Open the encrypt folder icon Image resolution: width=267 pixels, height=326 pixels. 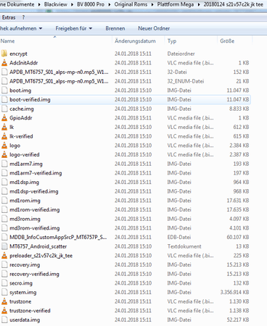coord(4,54)
